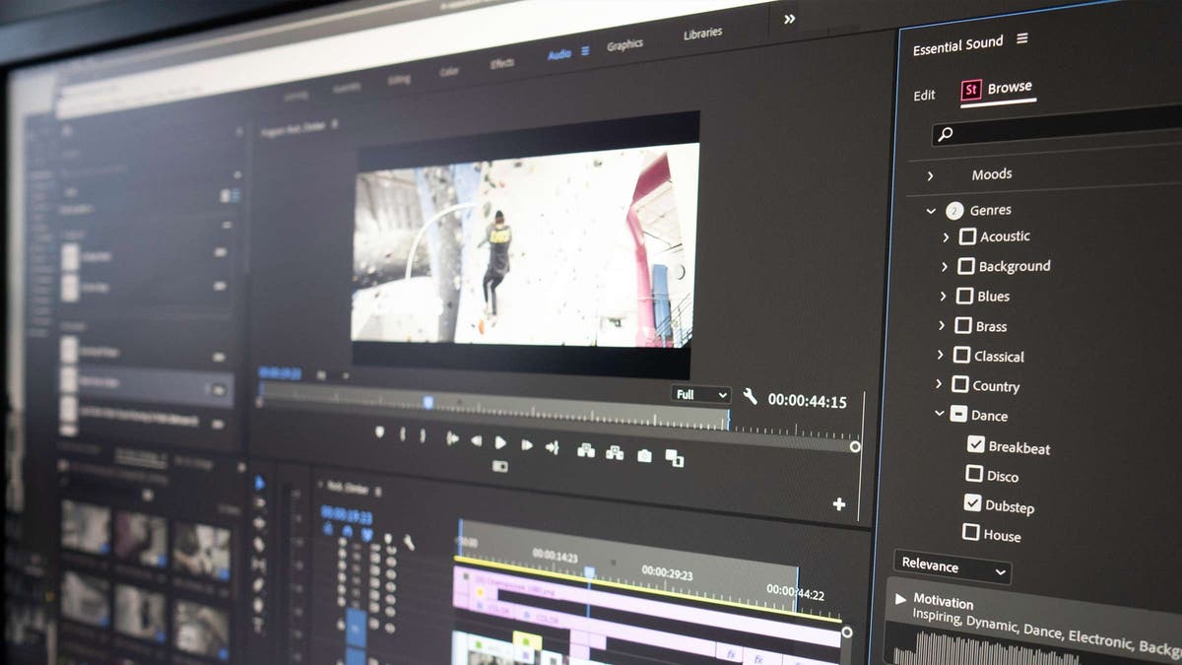Select the Export Frame camera icon
The image size is (1182, 665).
(x=643, y=453)
